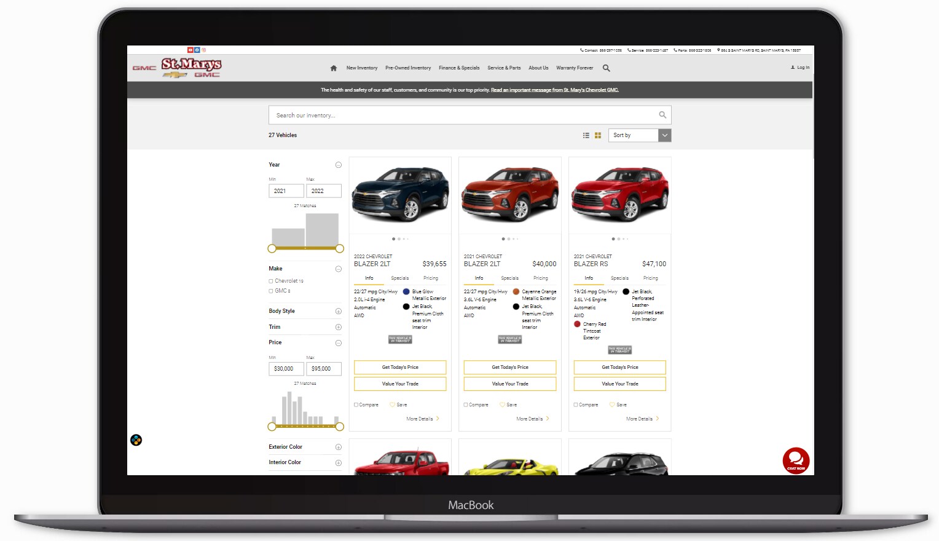Select Pricing tab on $40,000 Blazer
Viewport: 939px width, 541px height.
coord(541,278)
